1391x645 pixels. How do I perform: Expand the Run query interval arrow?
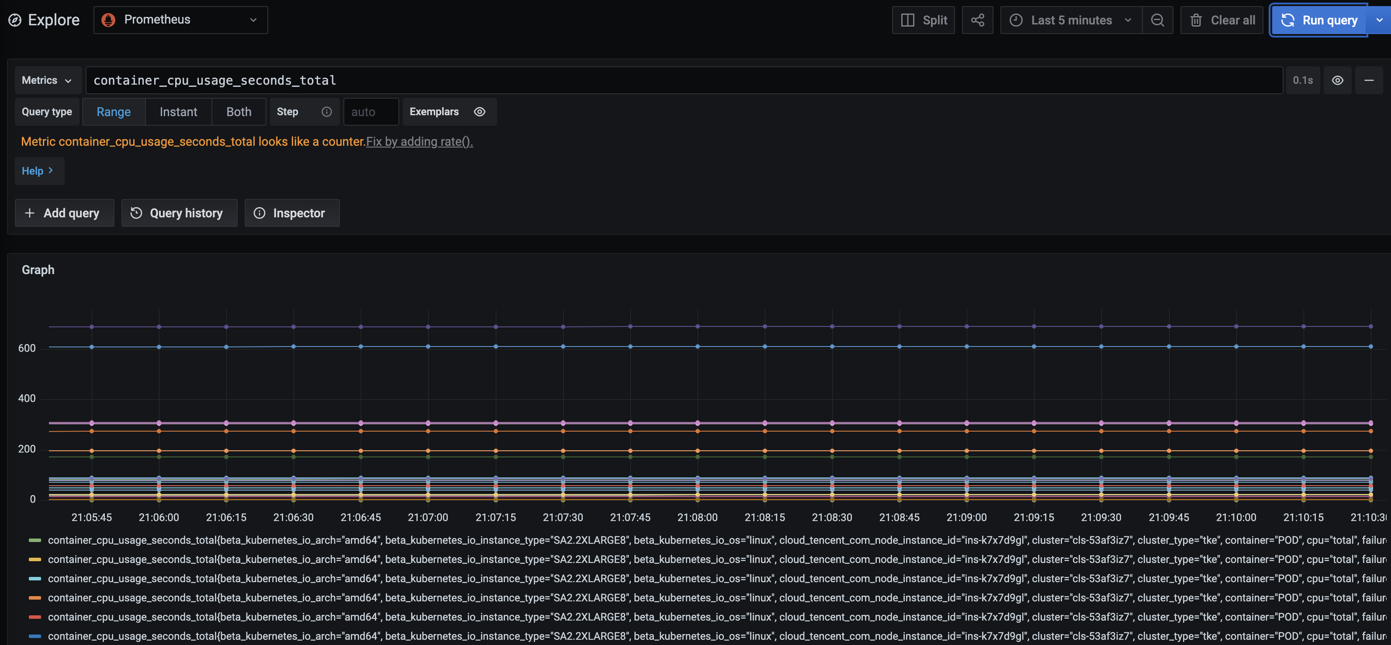[x=1379, y=21]
